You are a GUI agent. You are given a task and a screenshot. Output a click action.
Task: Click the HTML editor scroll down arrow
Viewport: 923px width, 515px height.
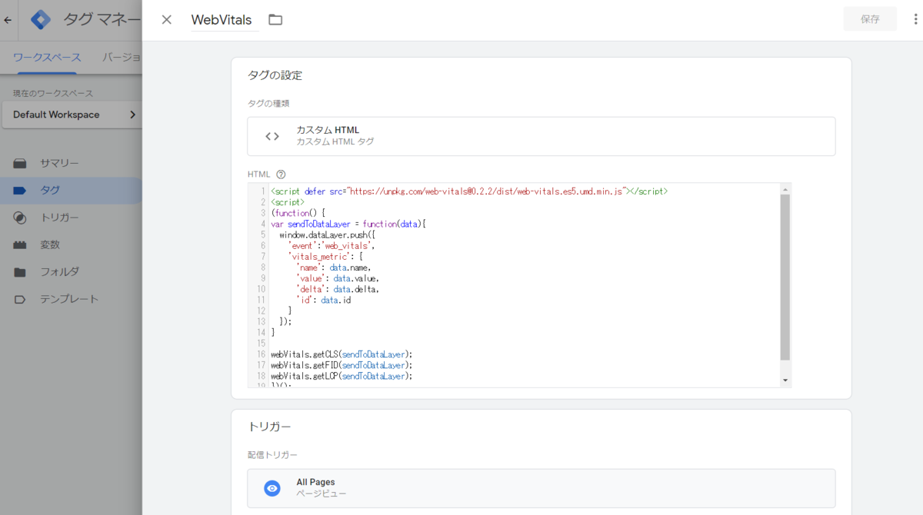(x=785, y=380)
